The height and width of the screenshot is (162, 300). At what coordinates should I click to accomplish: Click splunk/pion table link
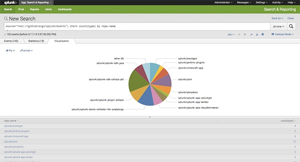pos(11,142)
